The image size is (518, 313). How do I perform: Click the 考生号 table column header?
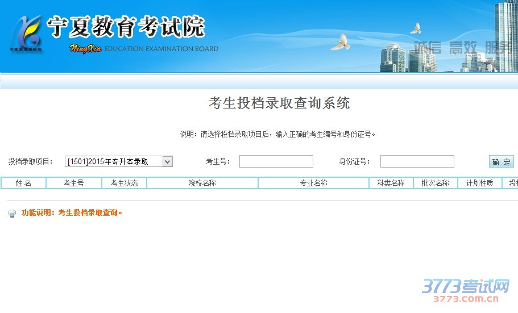tap(73, 183)
